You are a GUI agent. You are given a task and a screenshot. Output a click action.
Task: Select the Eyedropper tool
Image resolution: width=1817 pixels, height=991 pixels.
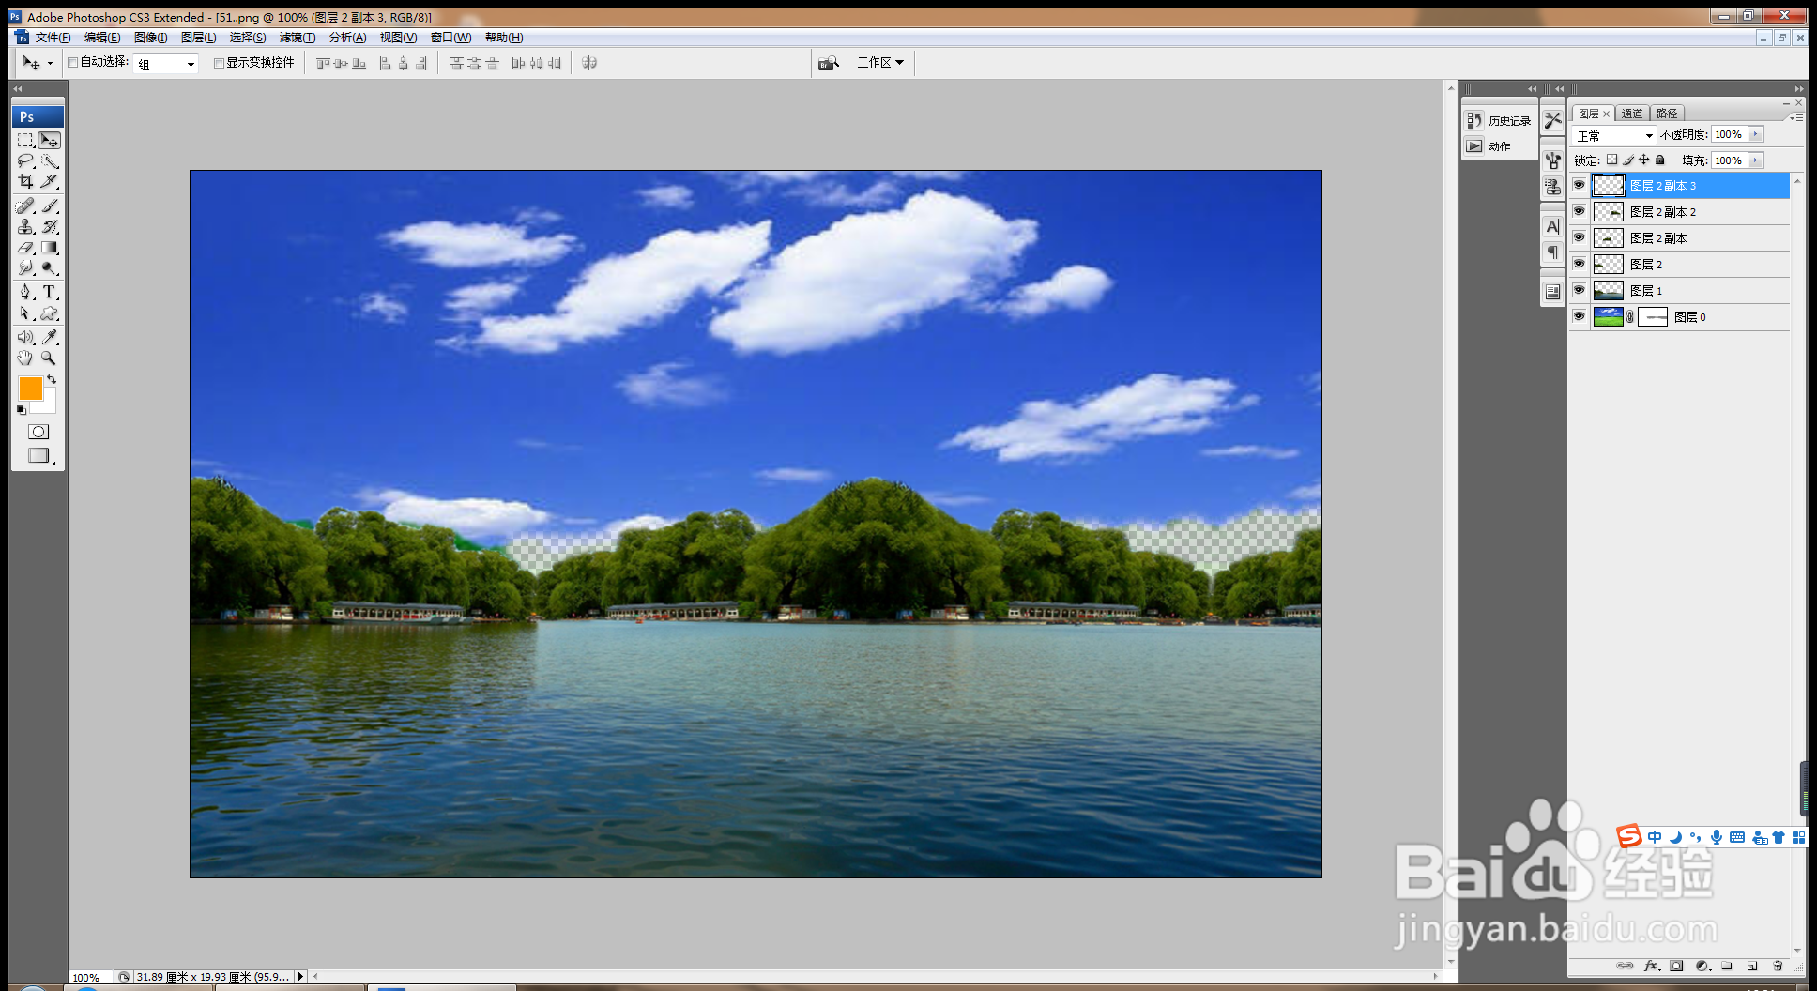50,337
